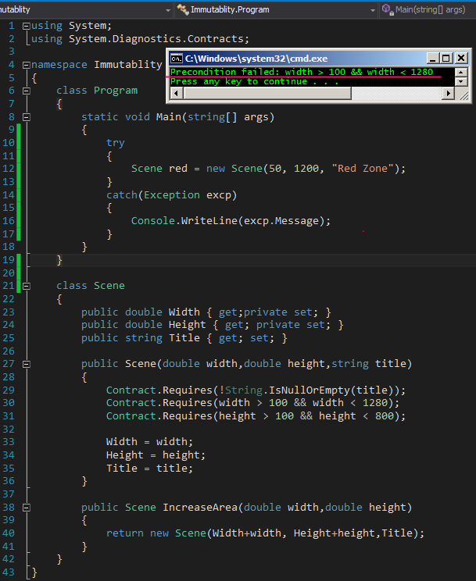Click the 'Precondition failed' console output line
The height and width of the screenshot is (581, 476).
click(302, 72)
